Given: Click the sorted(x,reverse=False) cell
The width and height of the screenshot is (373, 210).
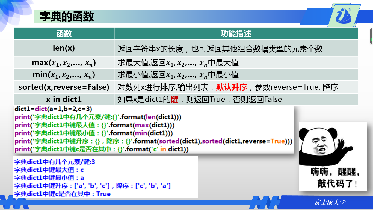Looking at the screenshot, I should (x=64, y=87).
